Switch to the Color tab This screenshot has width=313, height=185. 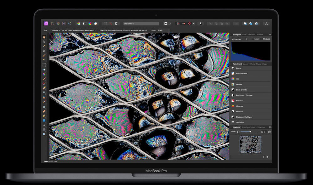click(x=244, y=35)
